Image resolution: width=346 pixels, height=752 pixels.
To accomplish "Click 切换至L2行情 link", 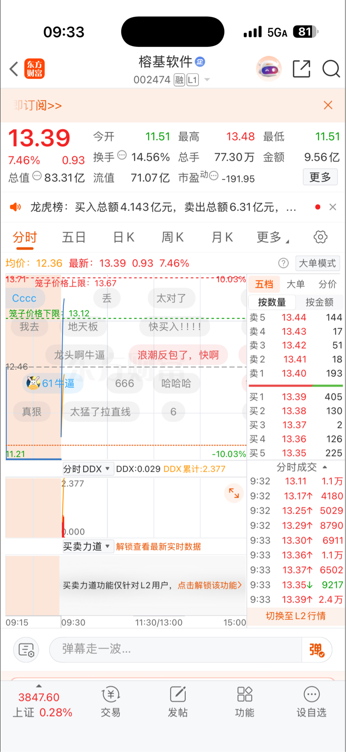I will [x=296, y=616].
